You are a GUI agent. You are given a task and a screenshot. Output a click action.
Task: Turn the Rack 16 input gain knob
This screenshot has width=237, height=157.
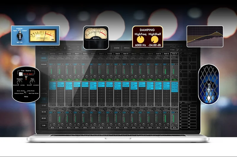point(176,77)
